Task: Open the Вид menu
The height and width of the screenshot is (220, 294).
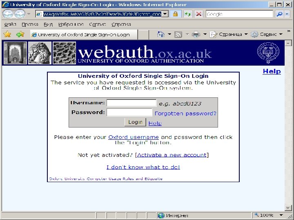Action: coord(48,24)
